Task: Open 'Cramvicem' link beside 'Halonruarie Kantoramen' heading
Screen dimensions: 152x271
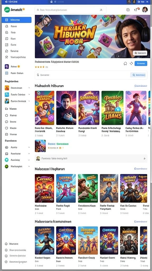Action: pos(141,222)
